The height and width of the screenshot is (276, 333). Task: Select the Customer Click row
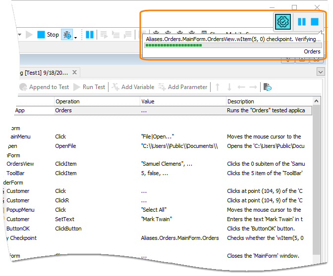[157, 191]
